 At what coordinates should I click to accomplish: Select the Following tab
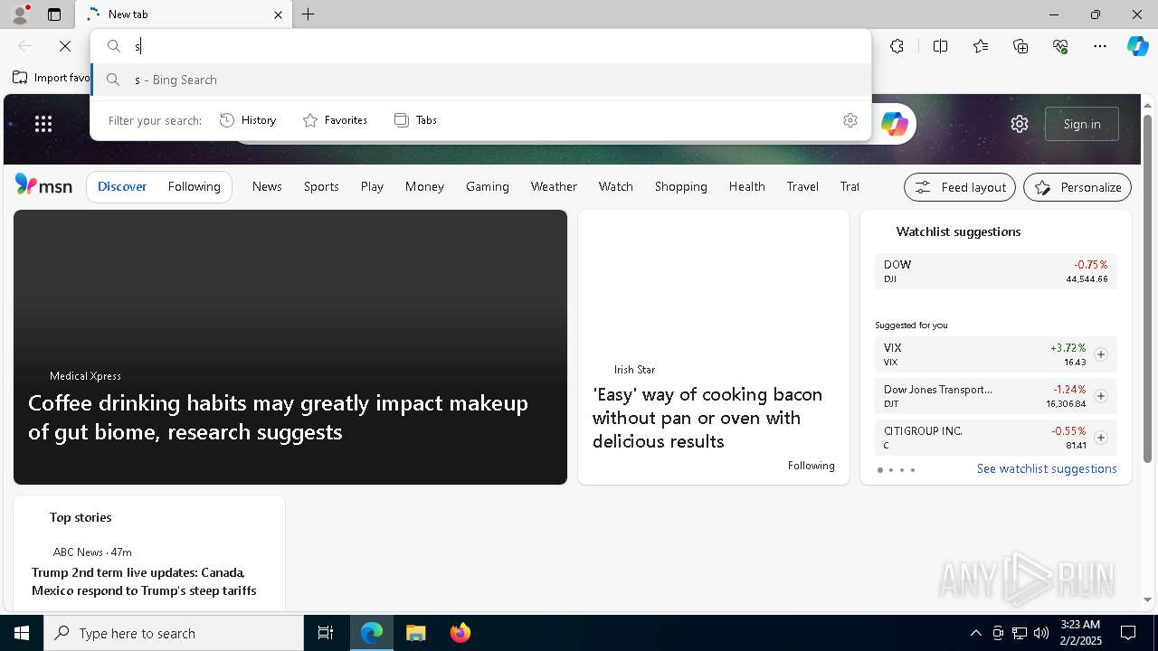[x=194, y=186]
